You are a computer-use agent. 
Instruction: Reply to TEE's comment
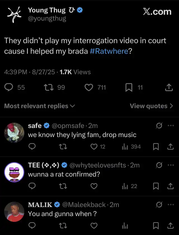32,186
